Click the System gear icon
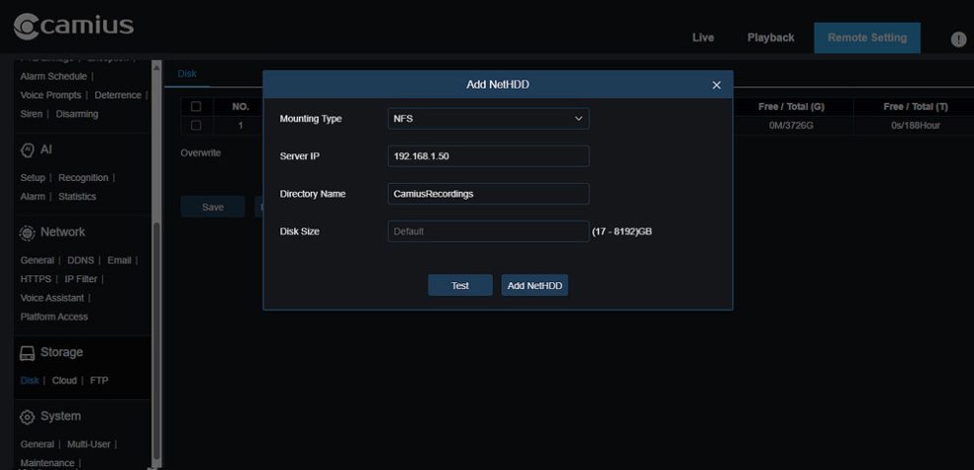This screenshot has height=470, width=974. pyautogui.click(x=27, y=417)
